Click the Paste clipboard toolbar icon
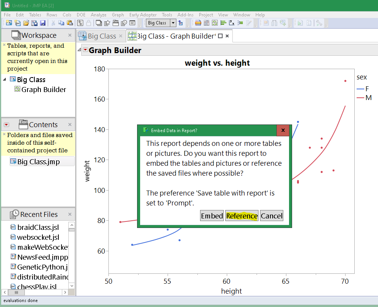 69,23
